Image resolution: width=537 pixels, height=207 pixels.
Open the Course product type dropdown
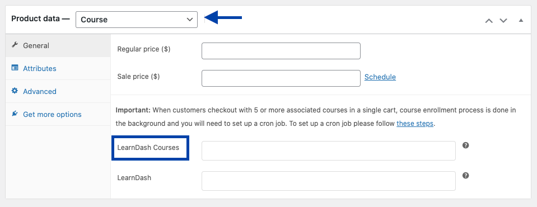[x=136, y=20]
